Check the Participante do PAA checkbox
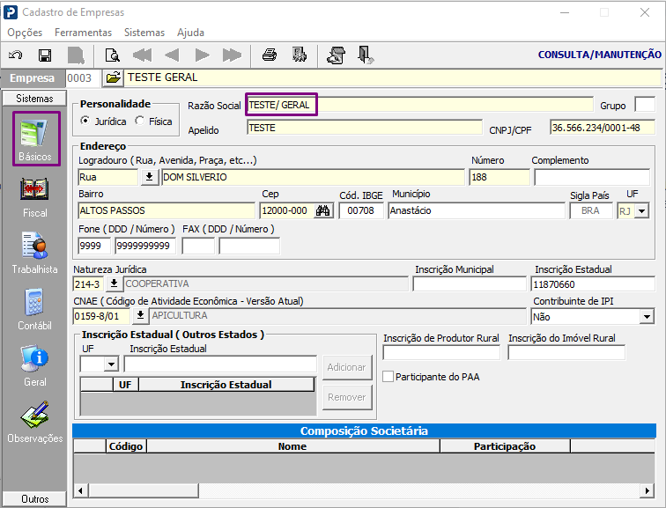The width and height of the screenshot is (666, 508). [x=388, y=377]
